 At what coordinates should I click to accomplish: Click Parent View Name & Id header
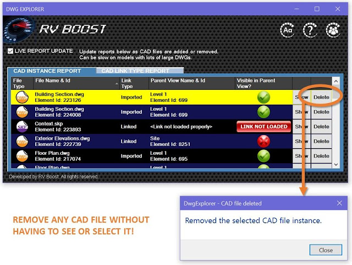coord(192,83)
